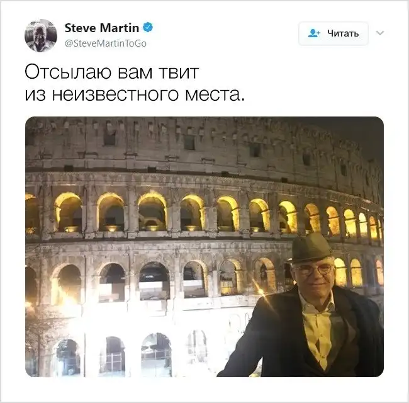
Task: Click the word 'твит' in the tweet
Action: click(x=179, y=72)
